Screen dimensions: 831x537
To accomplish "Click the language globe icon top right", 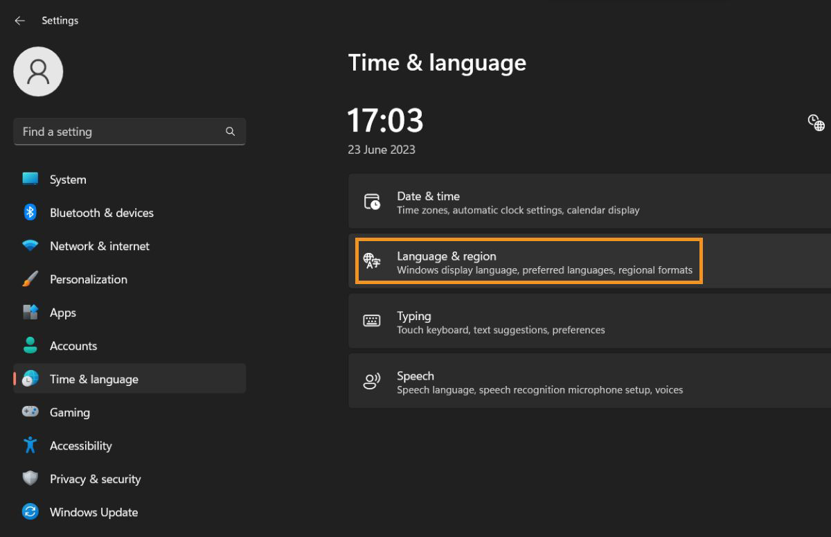I will coord(816,122).
